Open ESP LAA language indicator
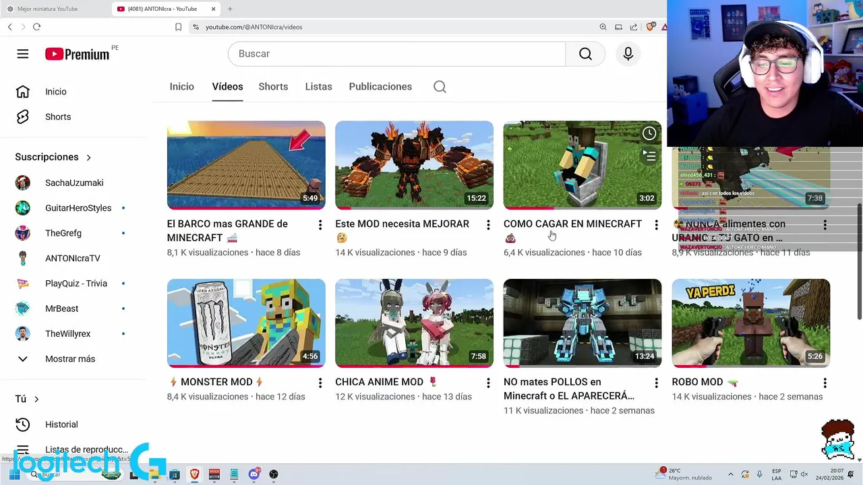The width and height of the screenshot is (863, 485). 777,474
